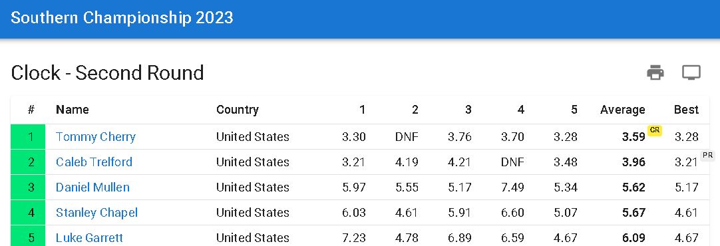Screen dimensions: 720x246
Task: Open Caleb Trelford's profile link
Action: coord(94,162)
